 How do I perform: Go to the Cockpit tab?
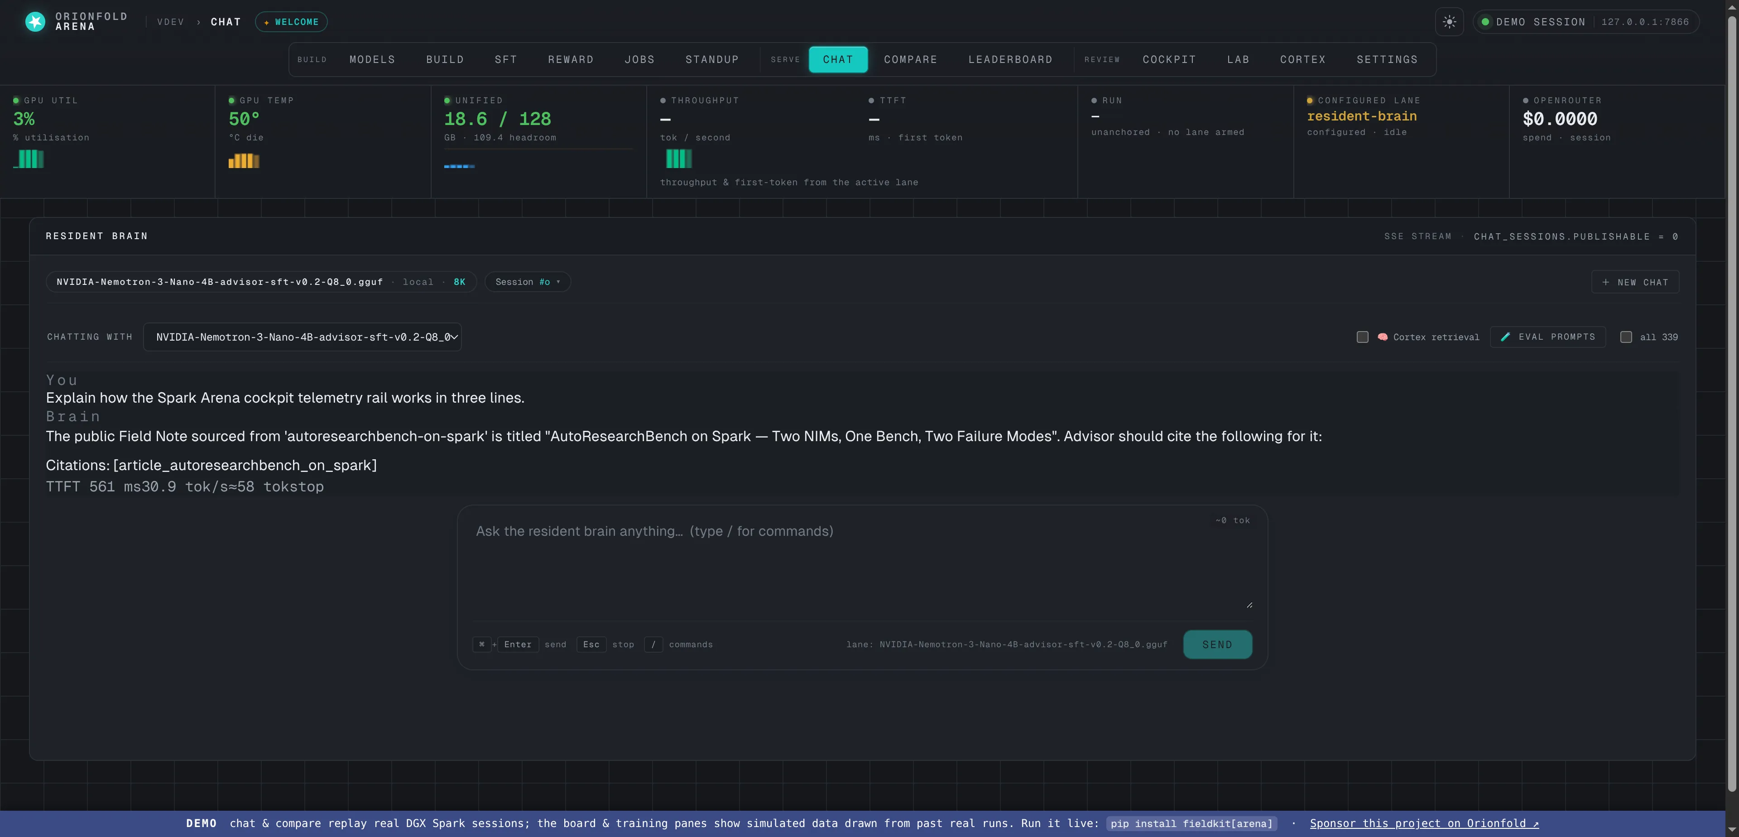pos(1169,59)
